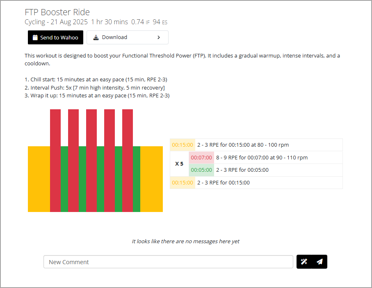The height and width of the screenshot is (288, 372).
Task: Click the X 5 repeat label
Action: (179, 164)
